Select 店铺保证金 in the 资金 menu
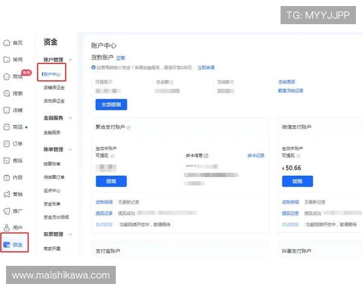Viewport: 362px width, 290px height. pos(54,88)
